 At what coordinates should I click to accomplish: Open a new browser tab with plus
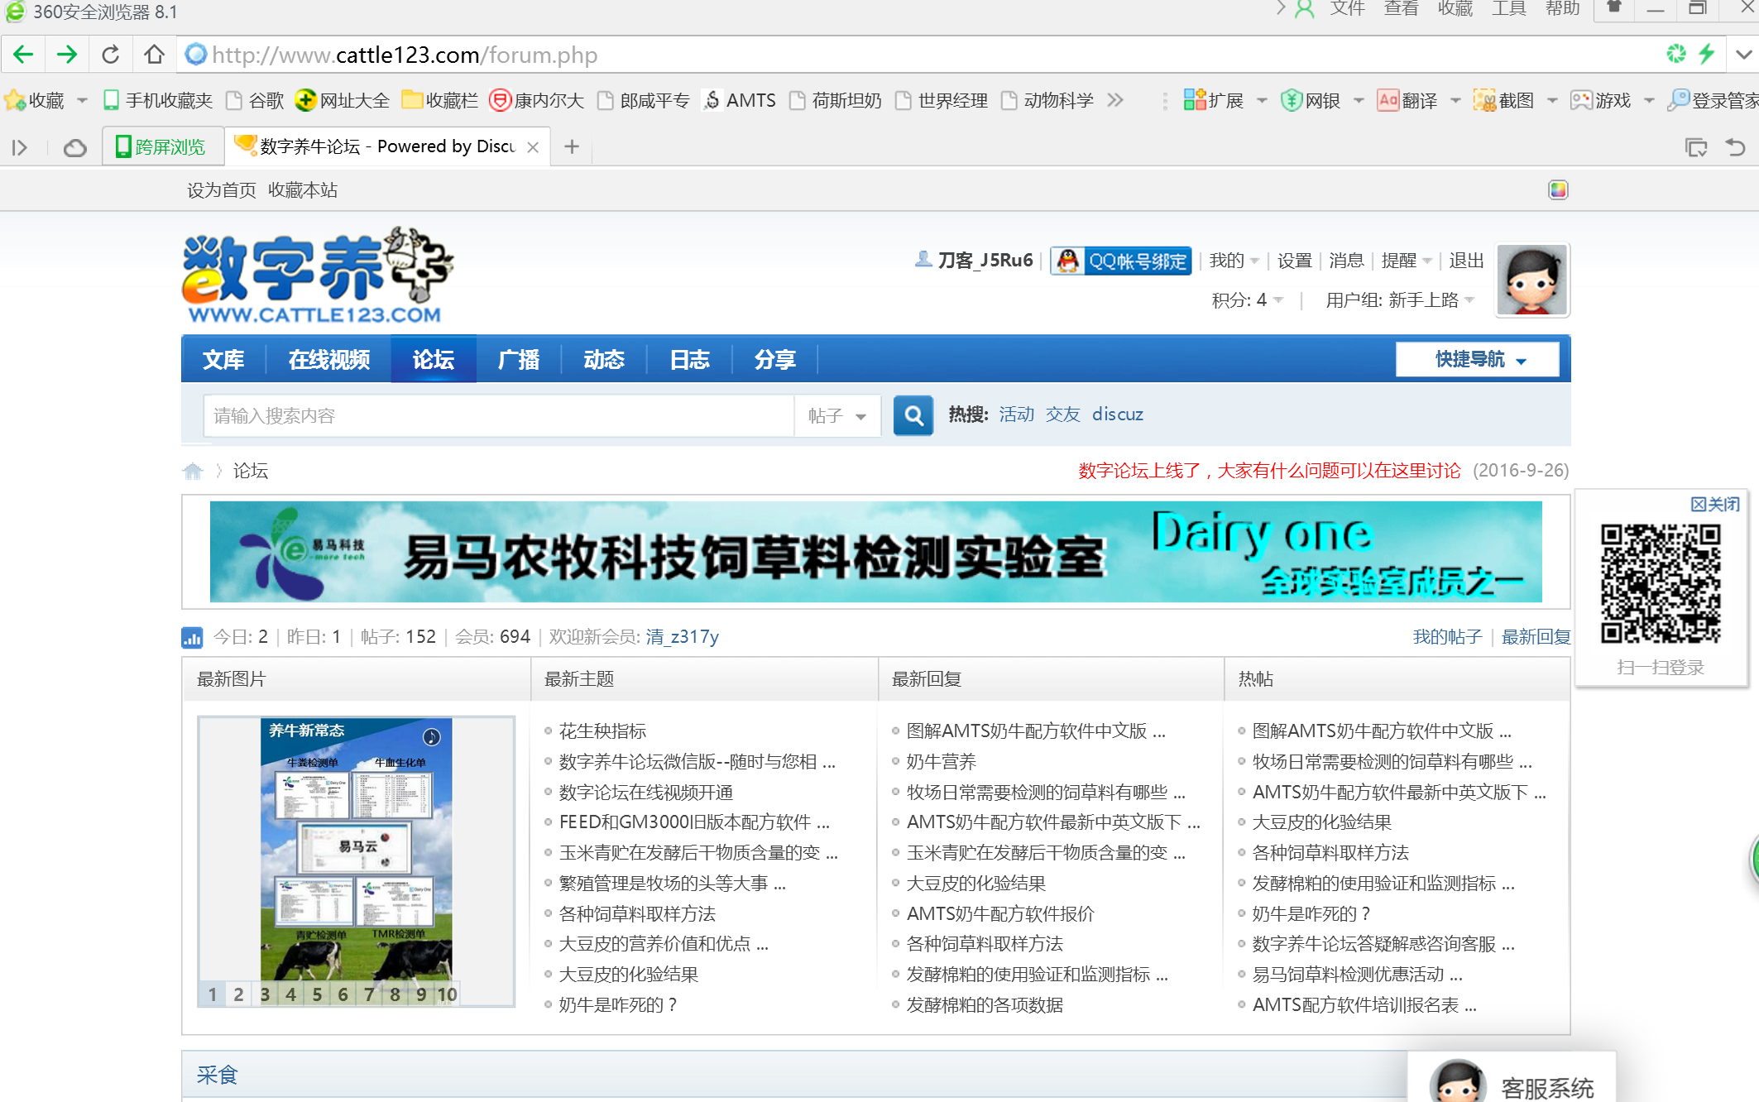tap(572, 147)
